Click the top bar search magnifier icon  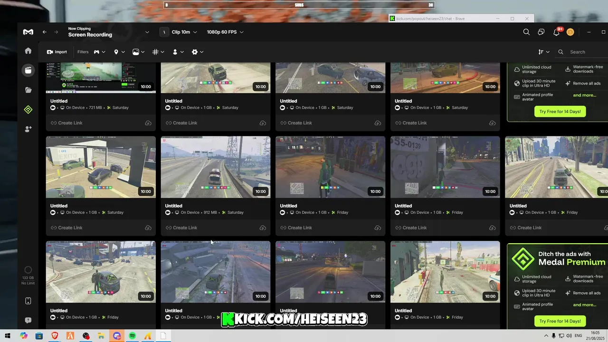click(526, 32)
